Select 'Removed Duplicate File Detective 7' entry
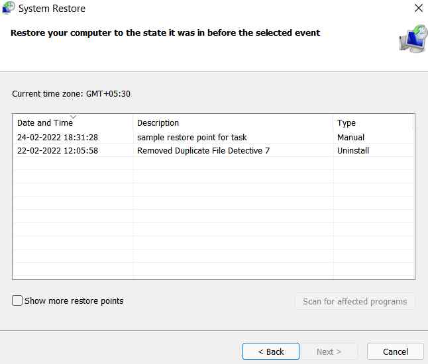The image size is (428, 364). click(203, 150)
